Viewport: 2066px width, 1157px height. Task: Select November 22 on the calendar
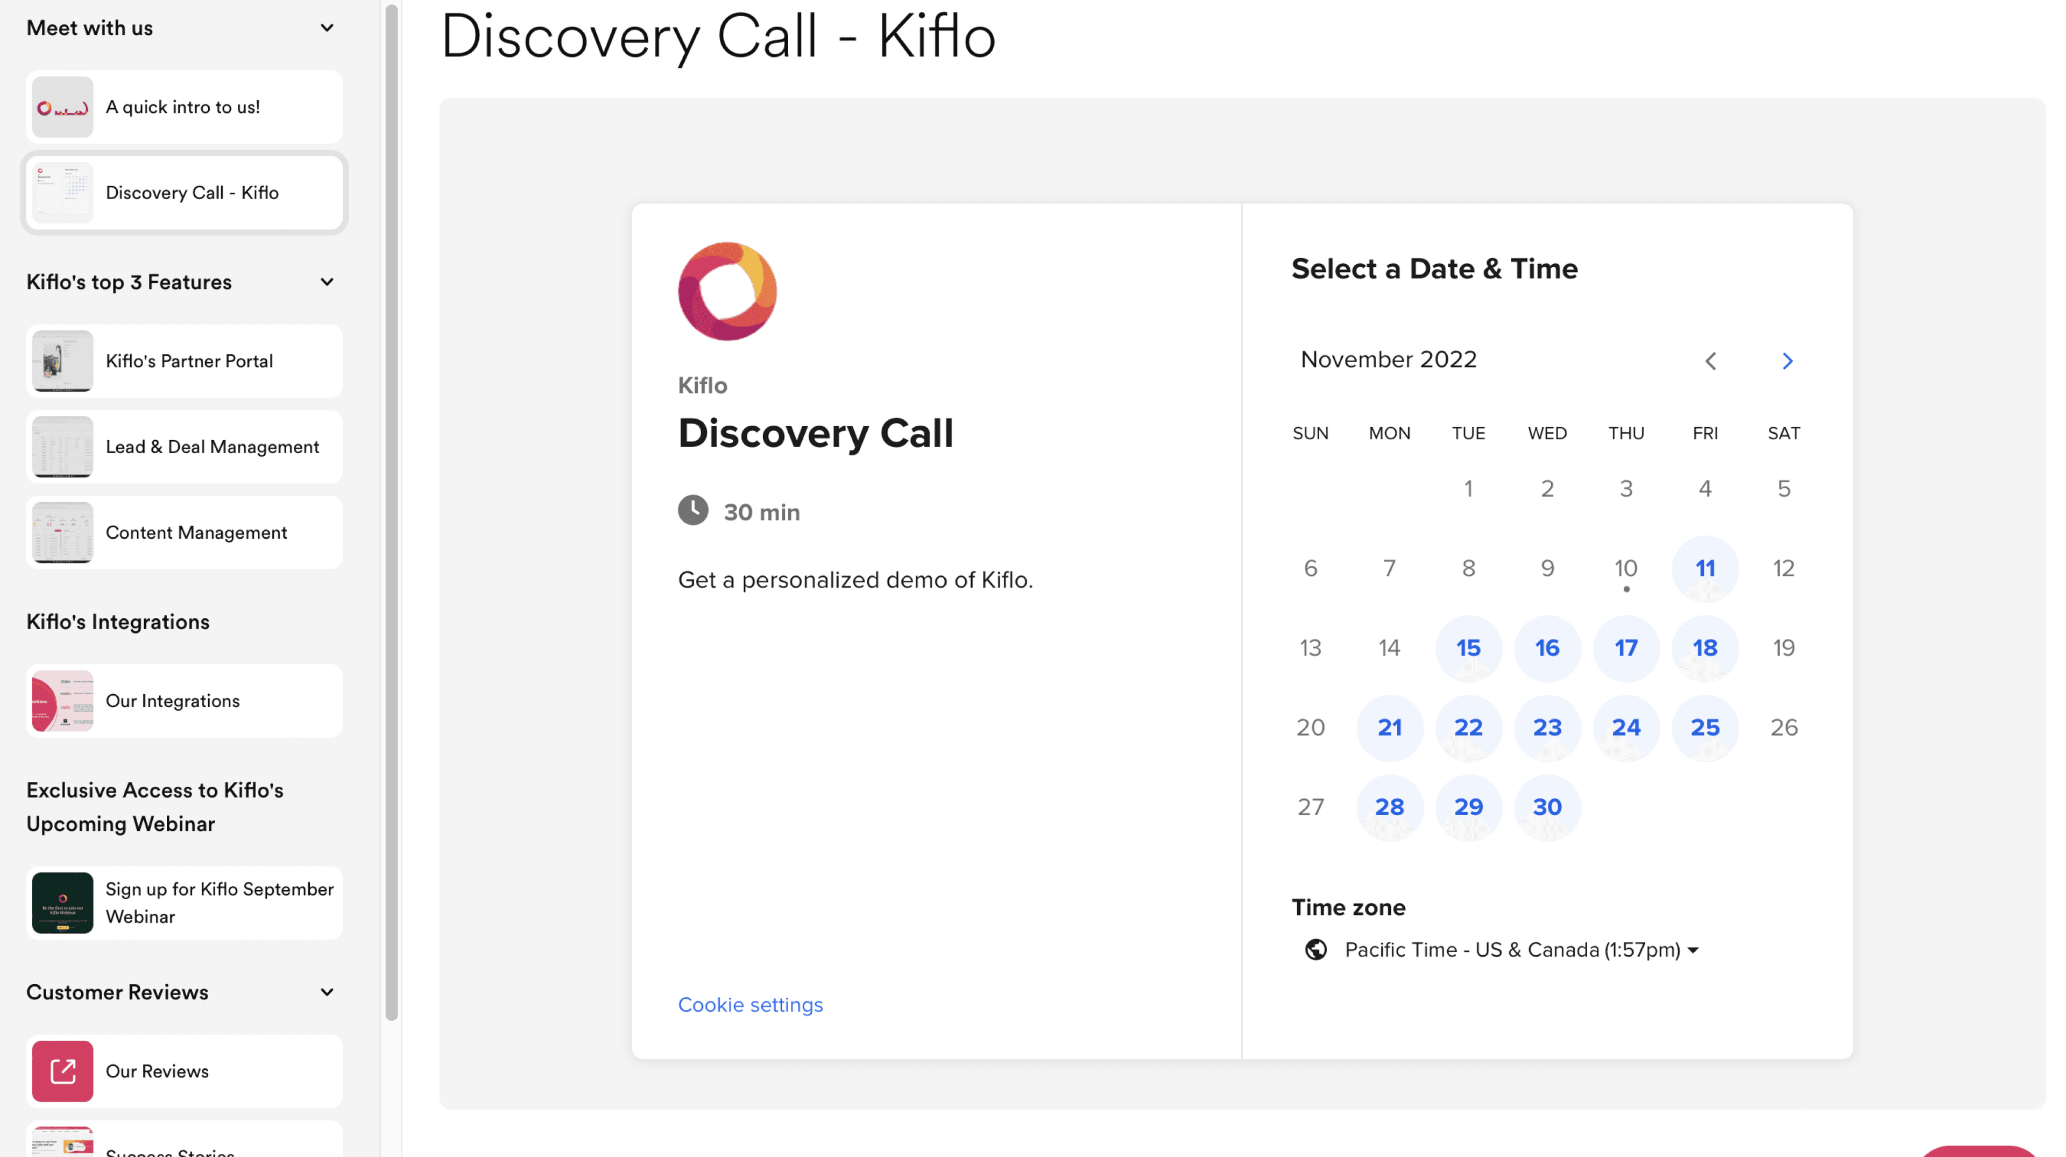1468,728
